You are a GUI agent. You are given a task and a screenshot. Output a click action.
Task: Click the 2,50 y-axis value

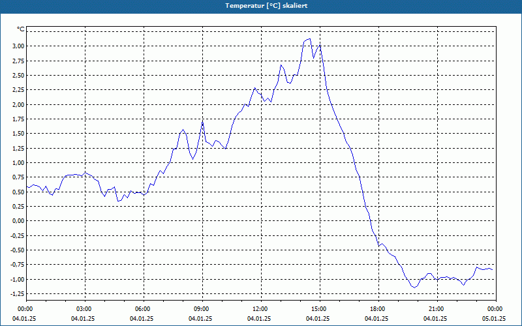pyautogui.click(x=19, y=76)
